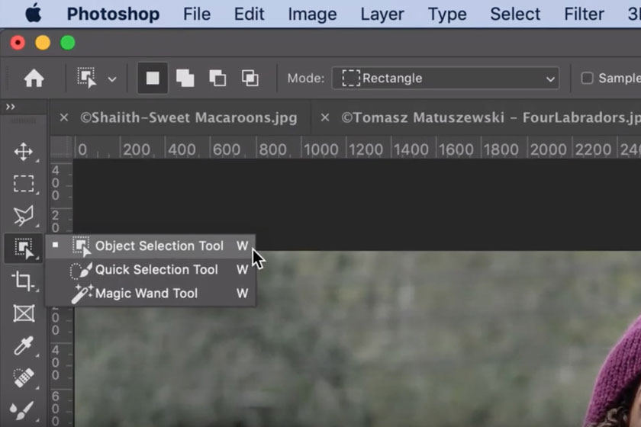
Task: Click the 1000 mark on horizontal ruler
Action: click(x=321, y=149)
